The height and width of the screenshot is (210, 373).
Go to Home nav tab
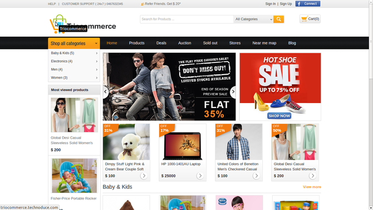(112, 43)
